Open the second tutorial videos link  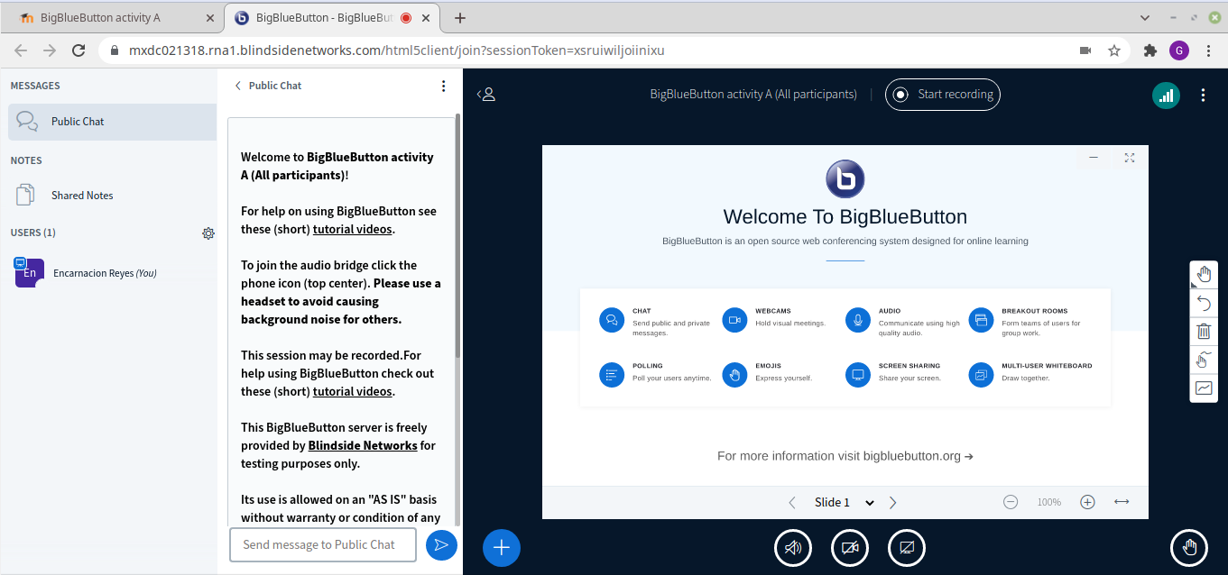point(353,391)
